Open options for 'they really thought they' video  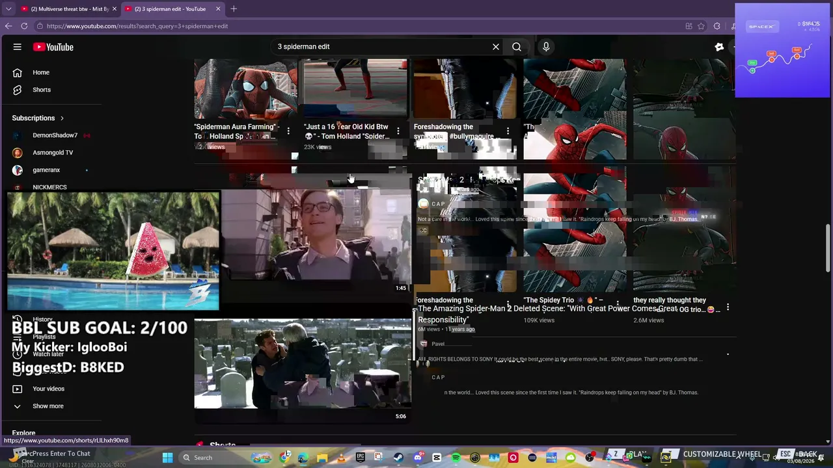(728, 307)
